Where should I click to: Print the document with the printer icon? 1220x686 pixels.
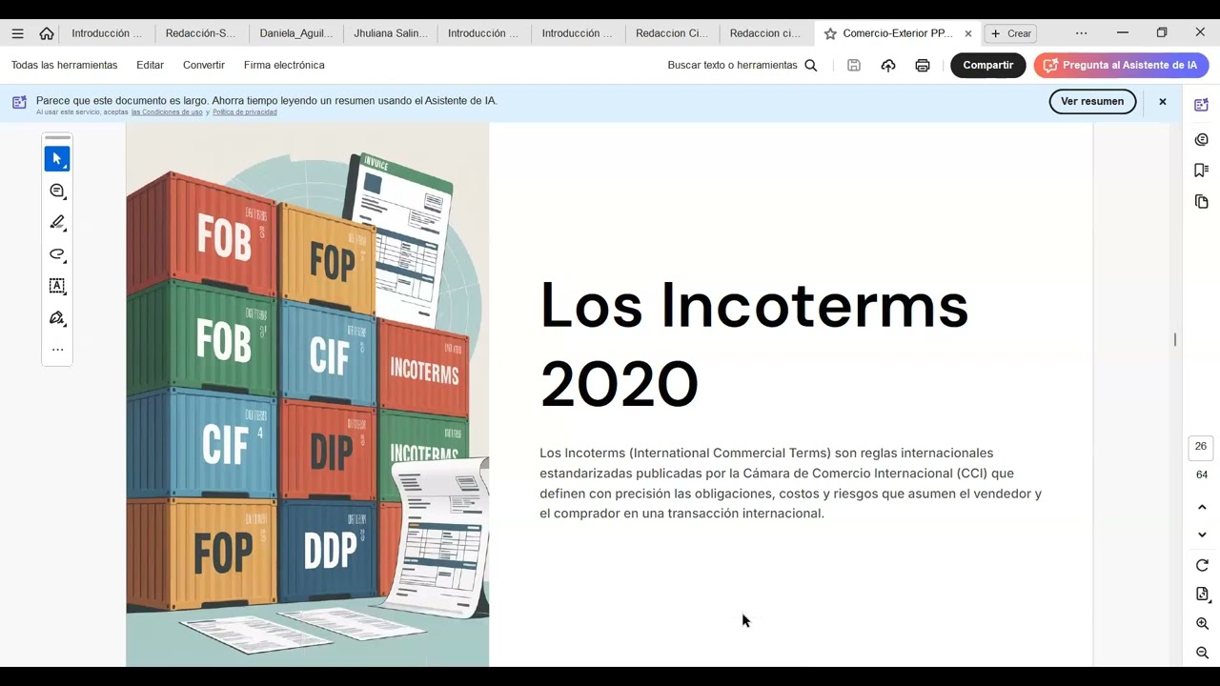coord(923,66)
